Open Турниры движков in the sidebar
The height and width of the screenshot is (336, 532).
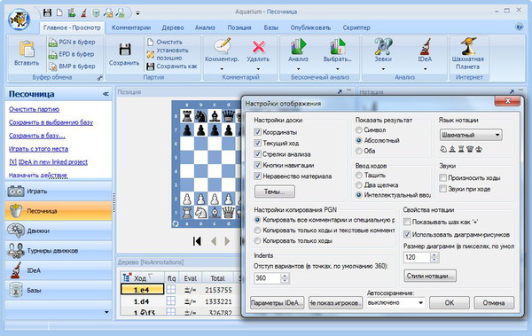[59, 251]
